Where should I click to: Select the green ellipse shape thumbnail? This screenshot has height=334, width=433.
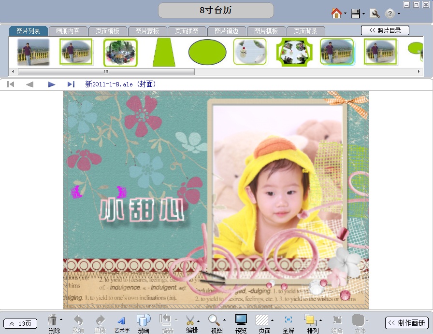tap(207, 52)
